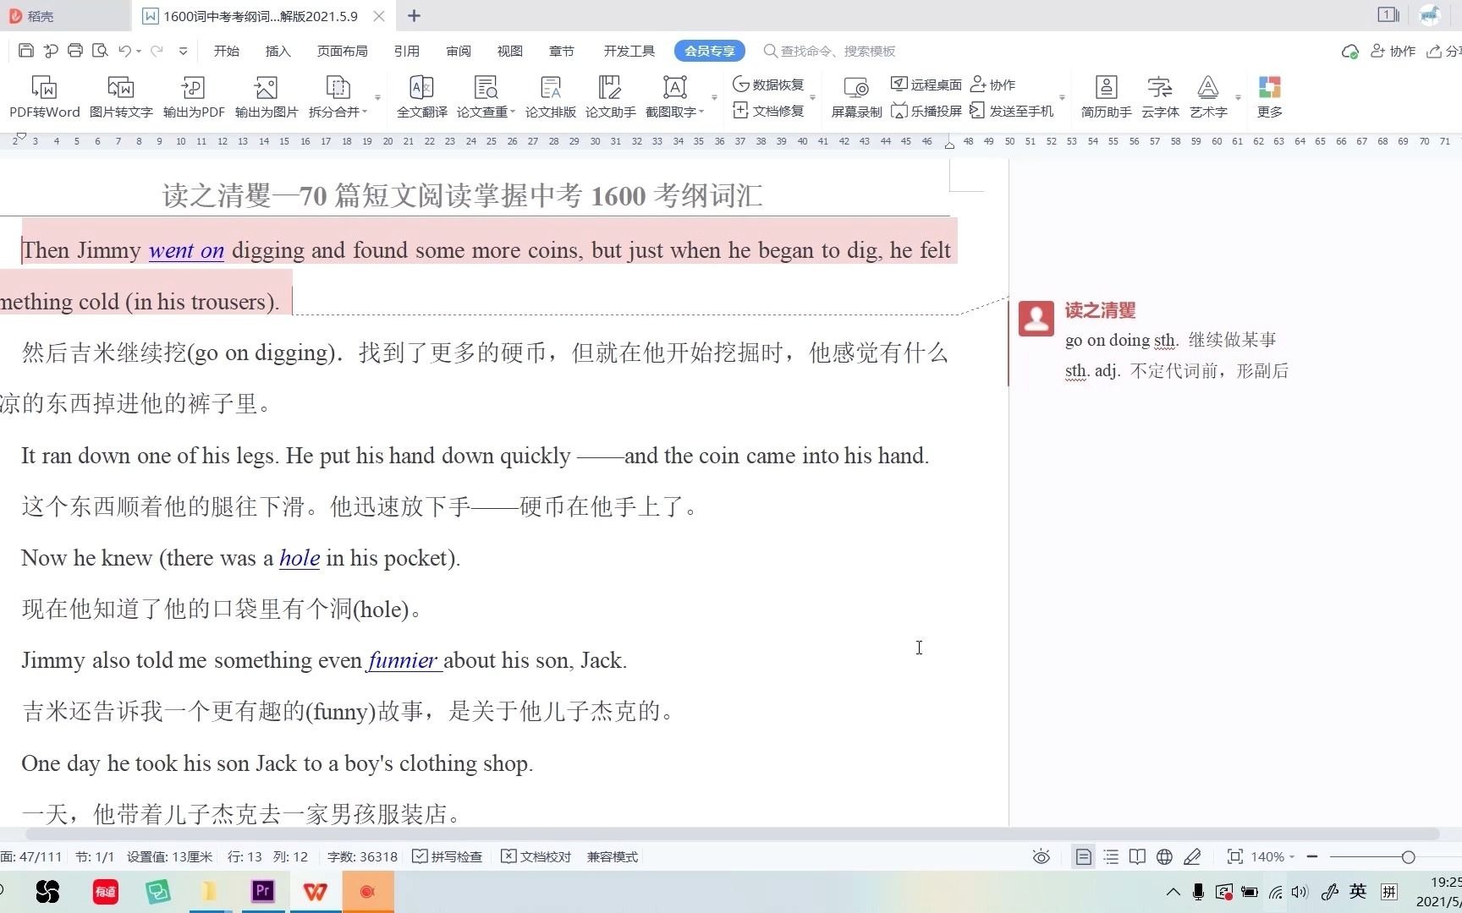Click the went on hyperlink
1462x913 pixels.
pos(186,250)
